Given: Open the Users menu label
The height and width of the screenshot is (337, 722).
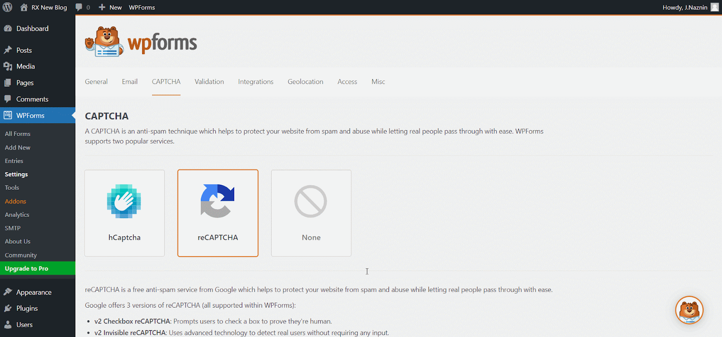Looking at the screenshot, I should click(x=24, y=324).
